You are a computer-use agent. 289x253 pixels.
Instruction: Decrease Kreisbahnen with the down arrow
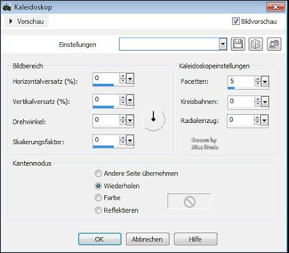[x=258, y=104]
